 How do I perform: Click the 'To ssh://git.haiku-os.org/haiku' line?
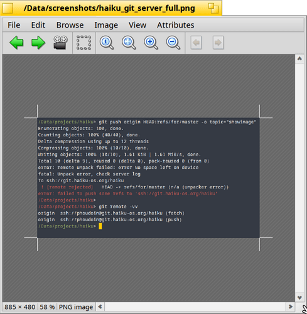click(81, 180)
